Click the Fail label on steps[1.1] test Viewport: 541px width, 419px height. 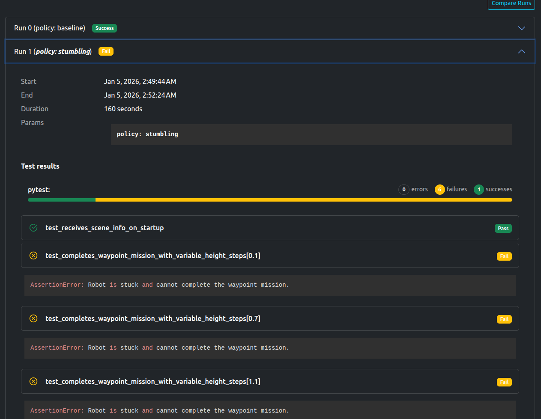point(504,382)
